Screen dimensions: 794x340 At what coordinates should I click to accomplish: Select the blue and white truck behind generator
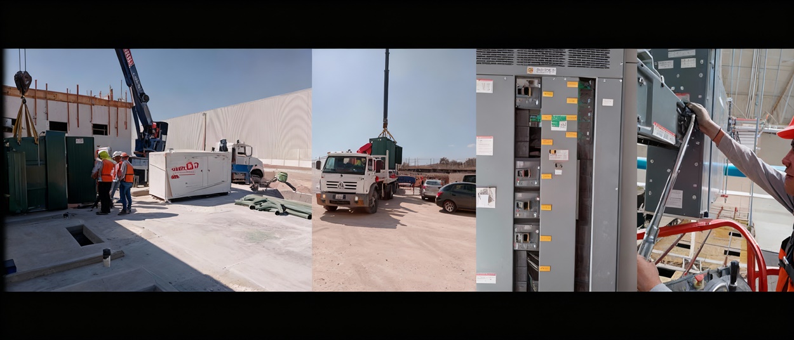[245, 164]
